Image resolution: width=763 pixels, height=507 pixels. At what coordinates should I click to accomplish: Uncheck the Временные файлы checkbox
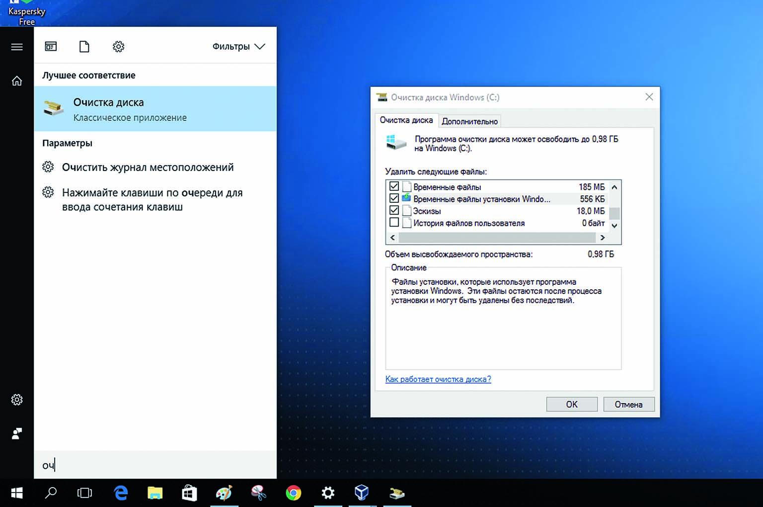point(394,186)
